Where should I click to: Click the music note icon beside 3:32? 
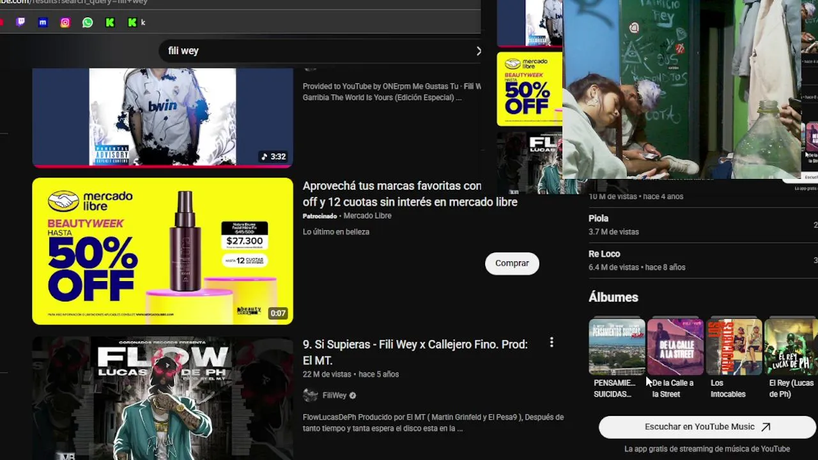click(x=265, y=157)
